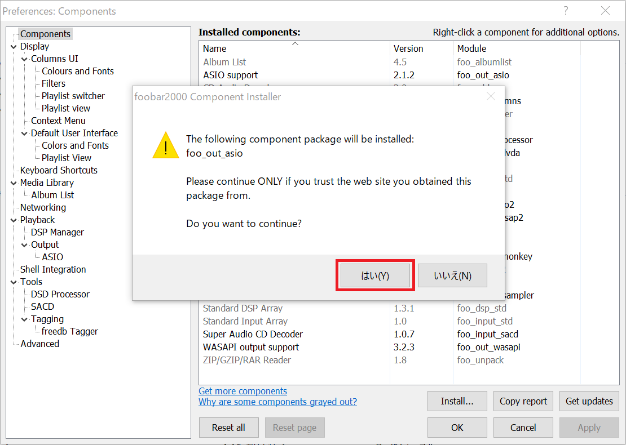The width and height of the screenshot is (626, 445).
Task: Open Why are some components grayed out link
Action: click(278, 402)
